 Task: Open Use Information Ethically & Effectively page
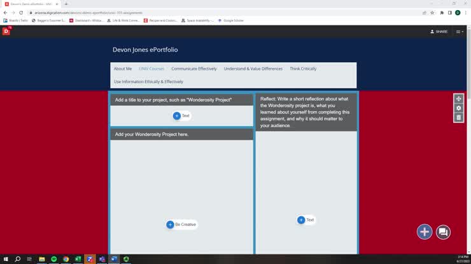(148, 82)
